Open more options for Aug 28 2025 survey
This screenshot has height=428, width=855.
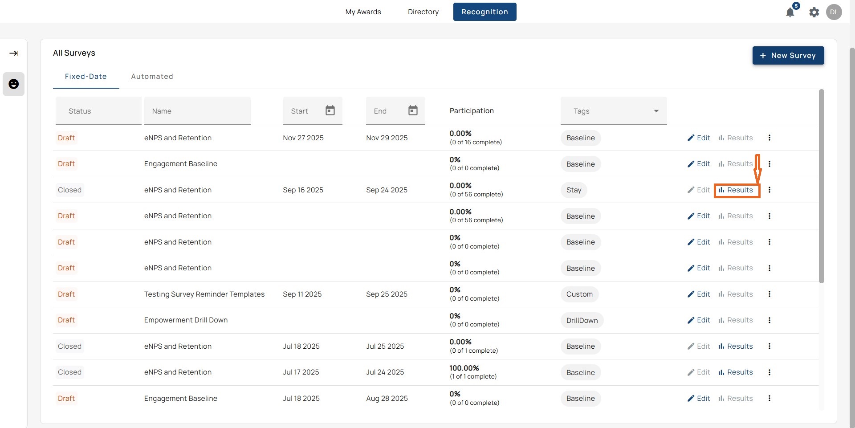coord(769,398)
